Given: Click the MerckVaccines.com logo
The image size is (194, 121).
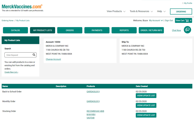Looking at the screenshot, I should pos(22,7).
